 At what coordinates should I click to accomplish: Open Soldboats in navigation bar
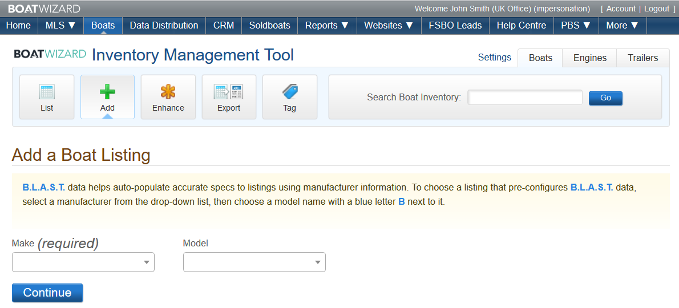pos(270,26)
